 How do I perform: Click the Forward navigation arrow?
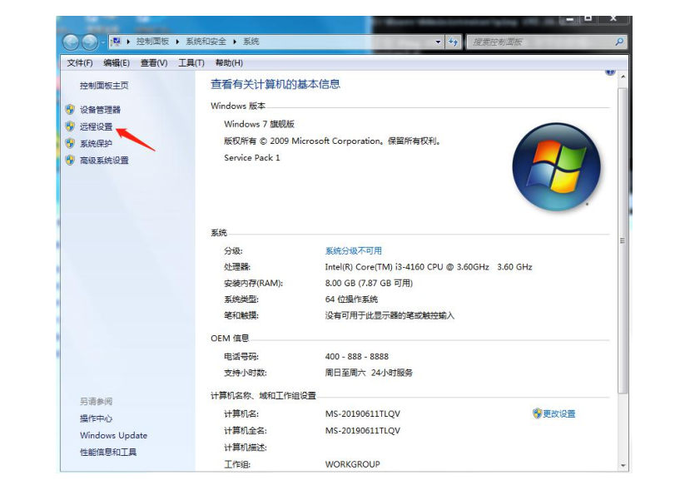(89, 42)
